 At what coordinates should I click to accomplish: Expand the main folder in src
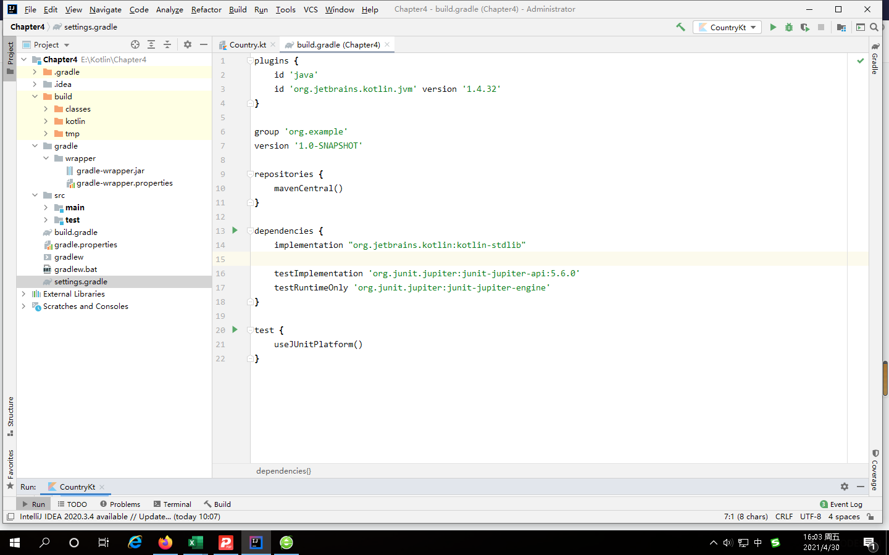pos(46,208)
